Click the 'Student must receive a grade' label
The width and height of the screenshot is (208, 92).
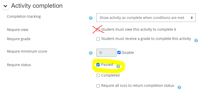(x=146, y=39)
